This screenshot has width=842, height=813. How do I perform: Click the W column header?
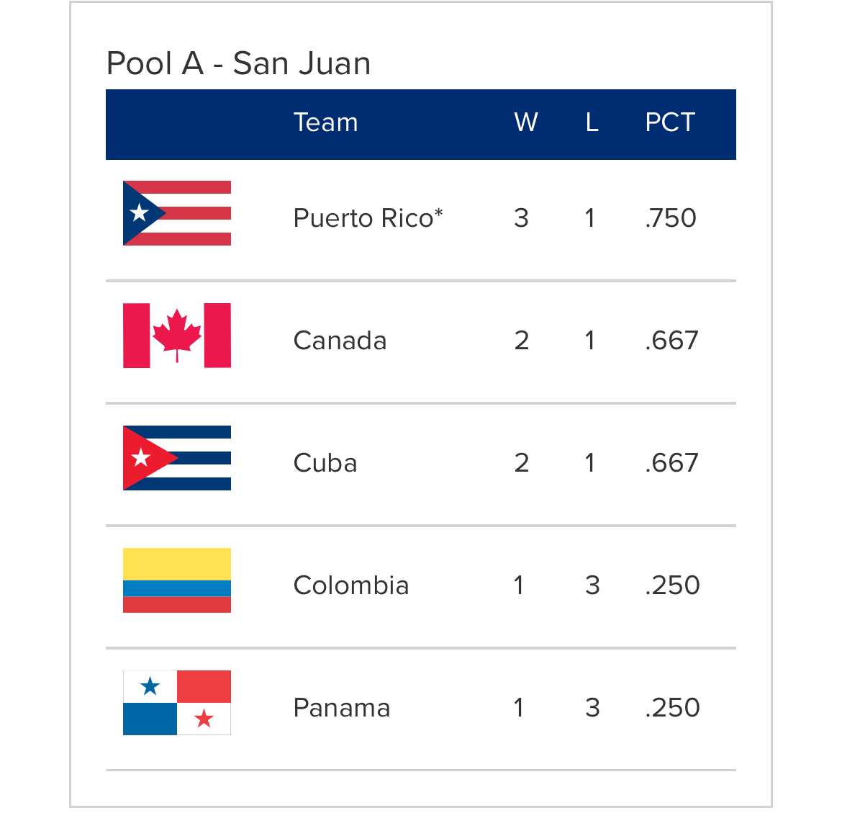pos(526,122)
